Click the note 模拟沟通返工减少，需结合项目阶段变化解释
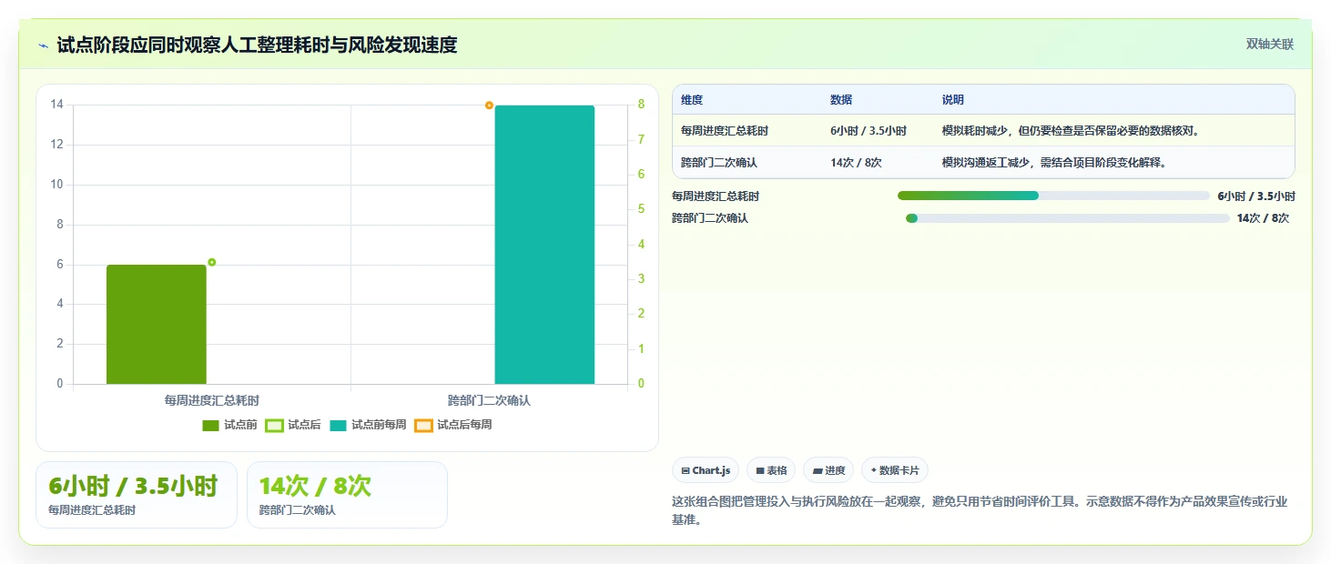This screenshot has width=1331, height=564. tap(1054, 163)
